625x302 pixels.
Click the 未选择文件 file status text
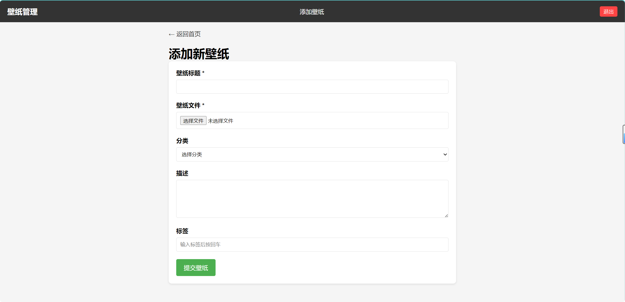tap(221, 121)
